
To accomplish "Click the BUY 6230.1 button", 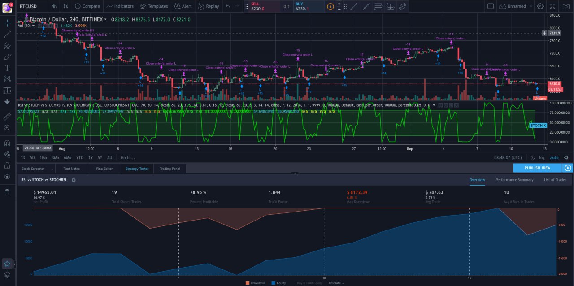I will coord(309,6).
